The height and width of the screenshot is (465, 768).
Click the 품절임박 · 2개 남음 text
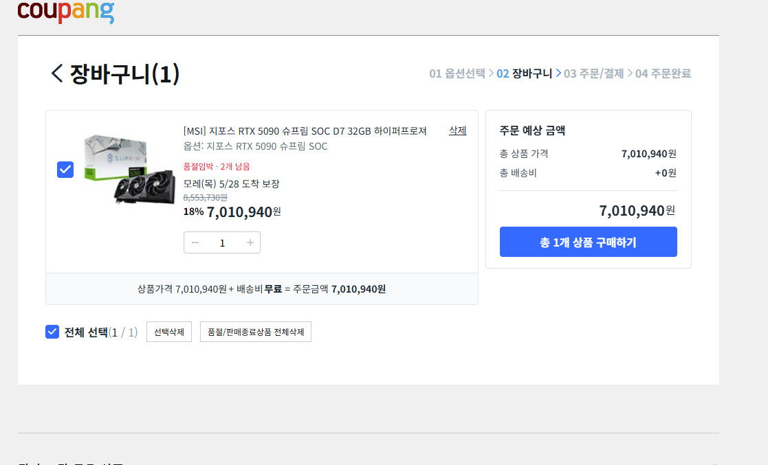tap(217, 166)
